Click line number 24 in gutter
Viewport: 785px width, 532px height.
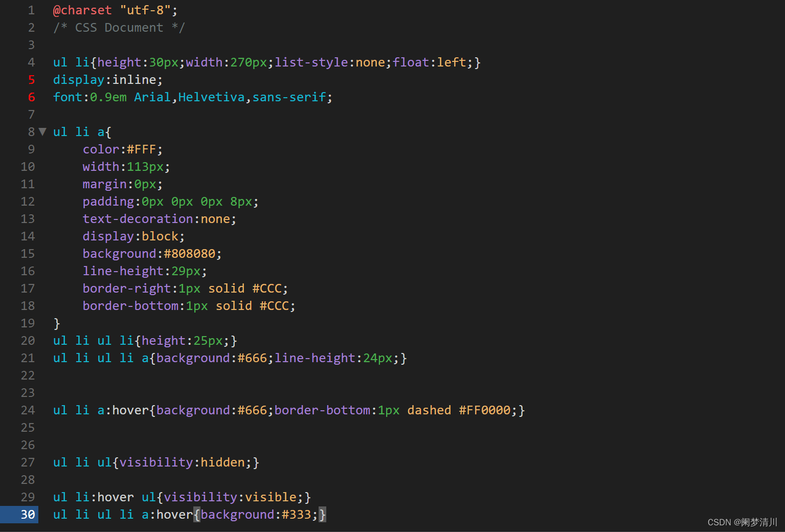click(28, 410)
